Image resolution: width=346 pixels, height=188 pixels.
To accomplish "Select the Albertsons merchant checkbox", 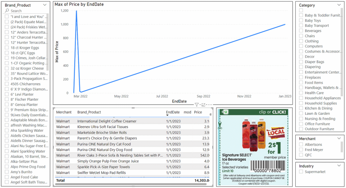I will [x=301, y=144].
